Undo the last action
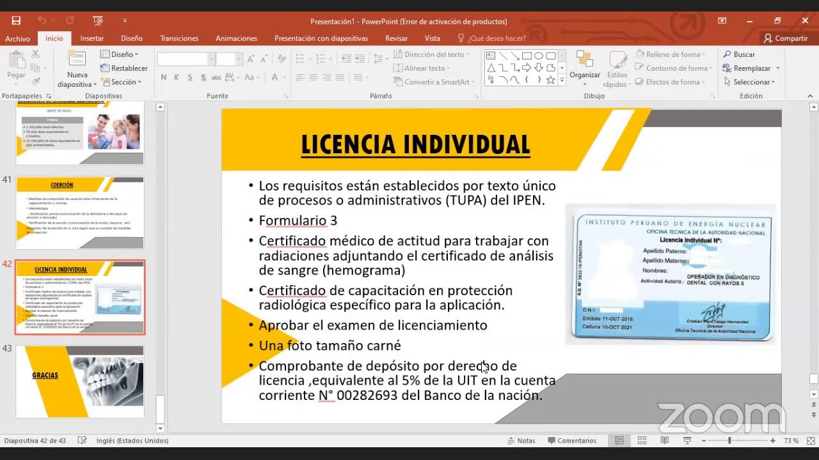This screenshot has width=819, height=460. click(42, 20)
